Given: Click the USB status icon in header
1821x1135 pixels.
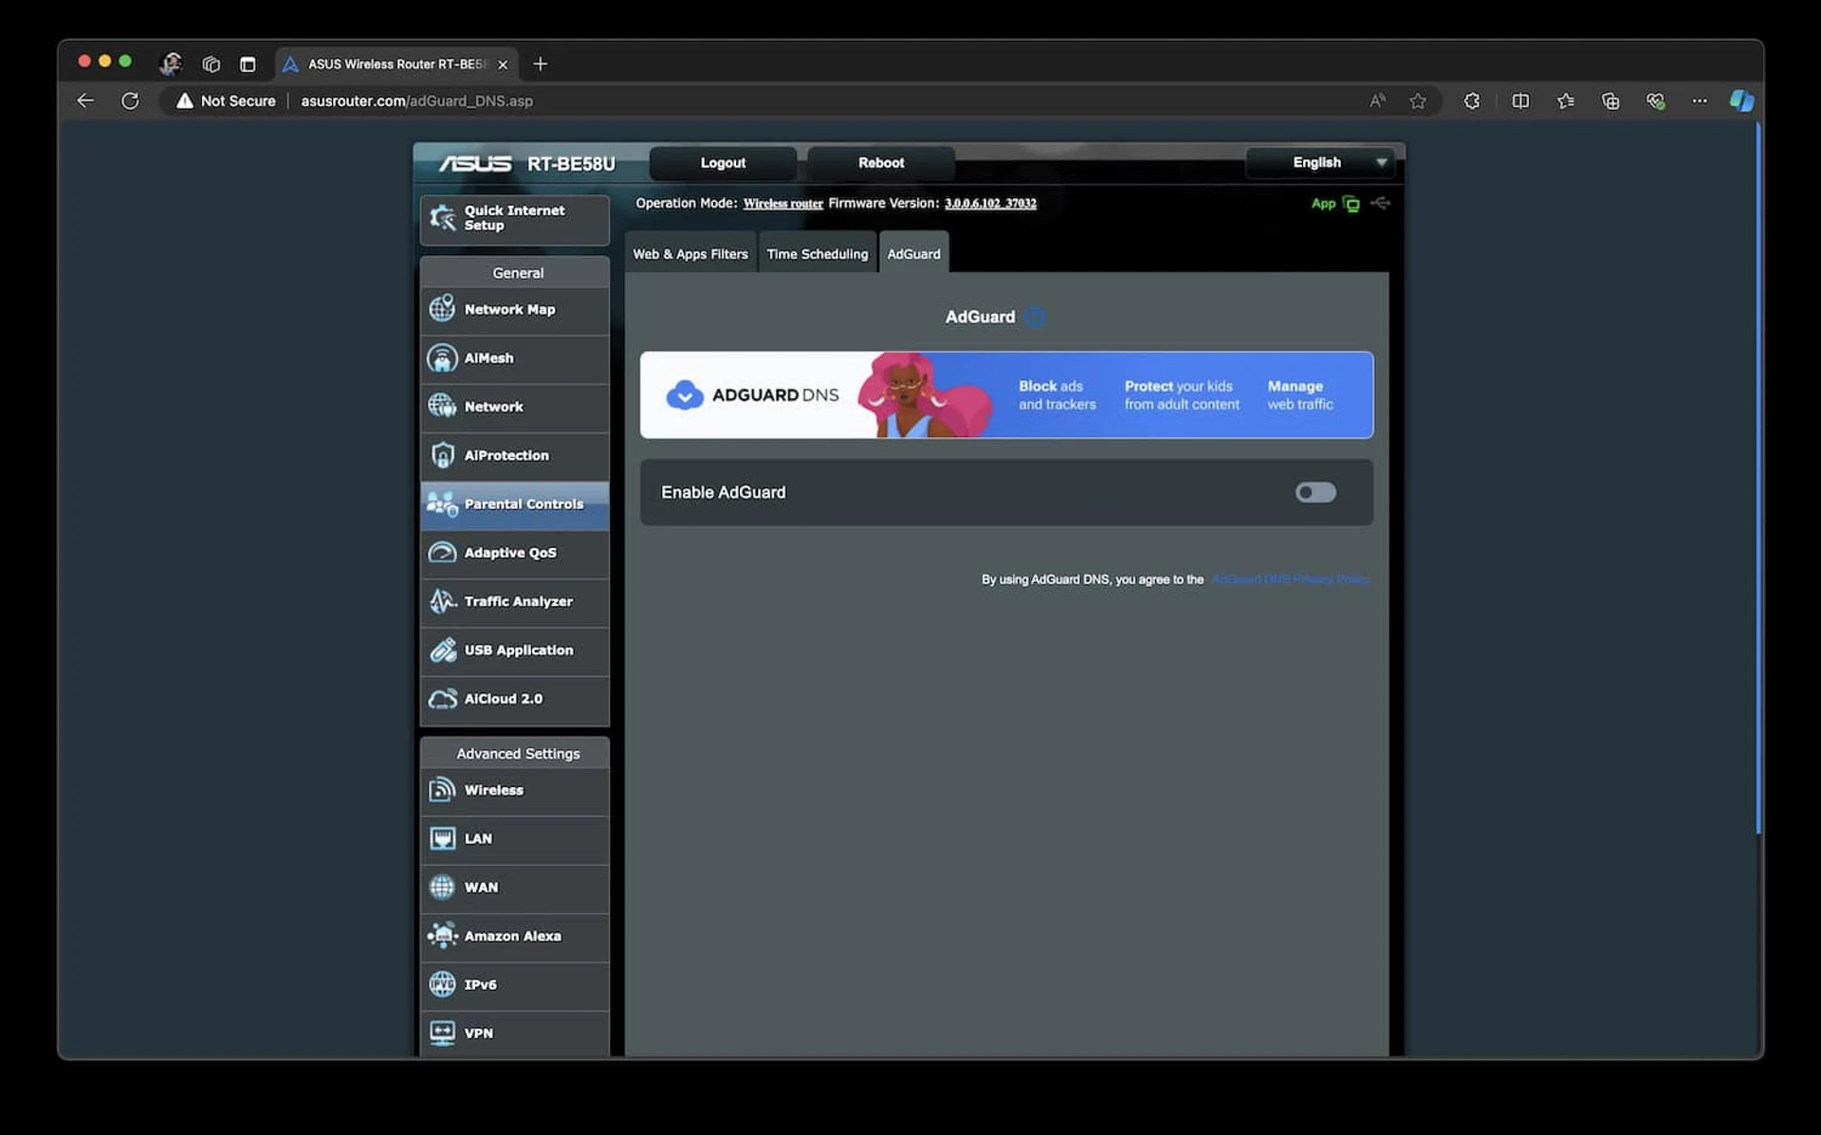Looking at the screenshot, I should pos(1381,203).
